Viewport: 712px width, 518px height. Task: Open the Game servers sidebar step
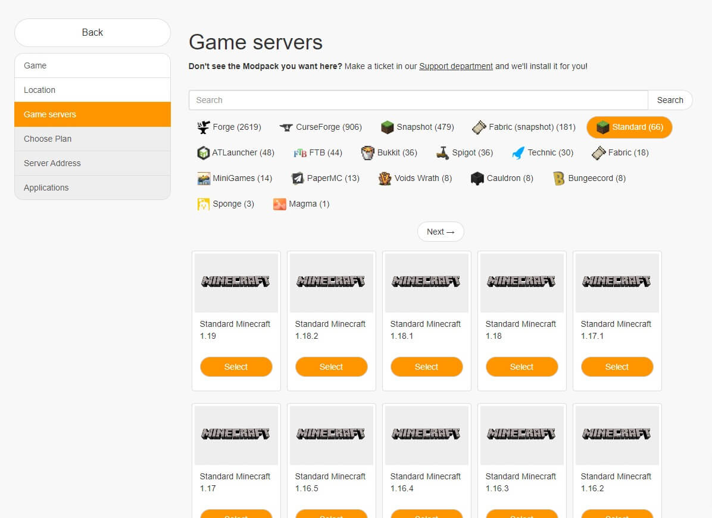pyautogui.click(x=93, y=114)
